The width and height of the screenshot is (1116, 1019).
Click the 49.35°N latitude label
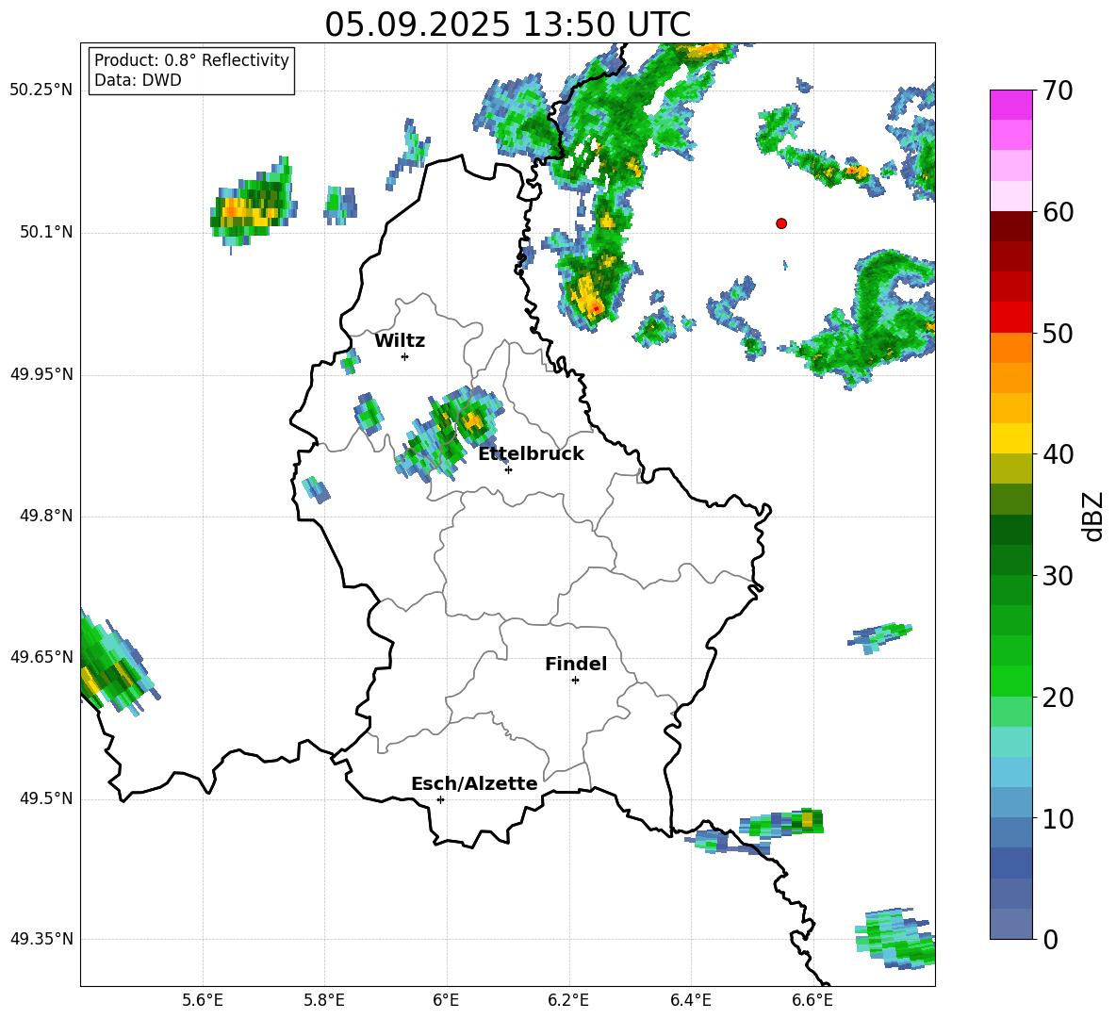pos(41,939)
